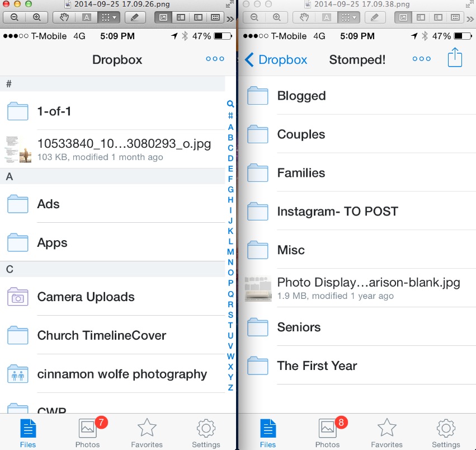Select content-only view mode in right window
The width and height of the screenshot is (476, 450).
(x=403, y=17)
